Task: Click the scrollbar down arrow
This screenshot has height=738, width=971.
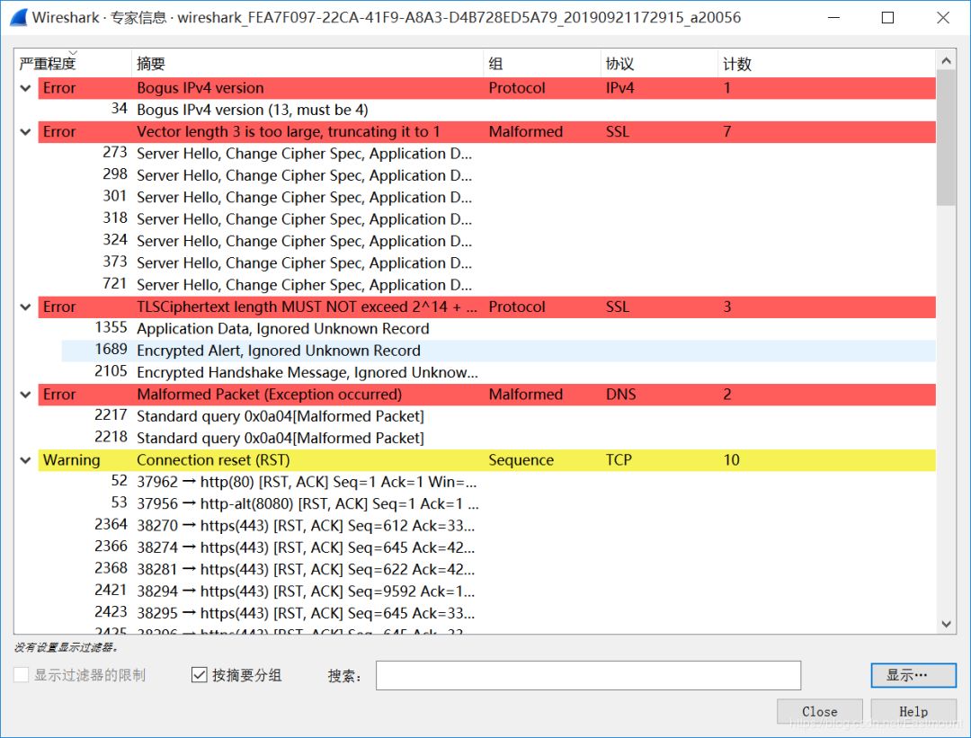Action: tap(946, 624)
